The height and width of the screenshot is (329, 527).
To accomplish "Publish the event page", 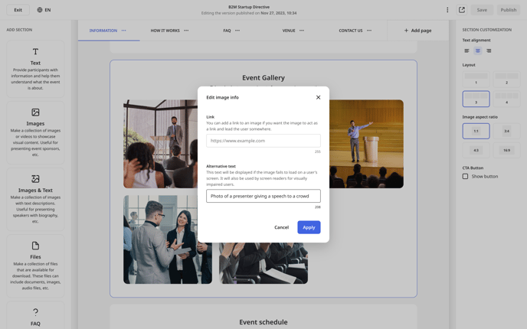I will pyautogui.click(x=508, y=10).
